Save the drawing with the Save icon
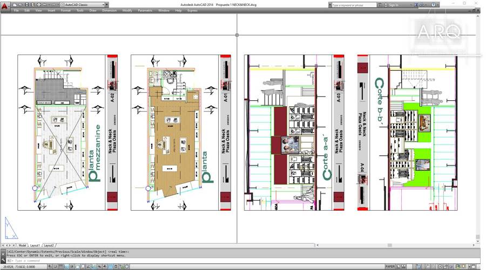Image resolution: width=486 pixels, height=270 pixels. pyautogui.click(x=27, y=5)
